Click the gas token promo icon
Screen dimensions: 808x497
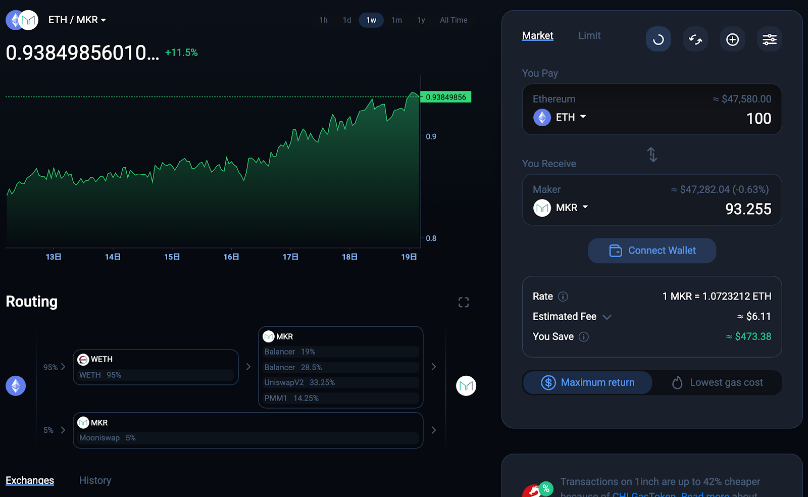tap(537, 490)
